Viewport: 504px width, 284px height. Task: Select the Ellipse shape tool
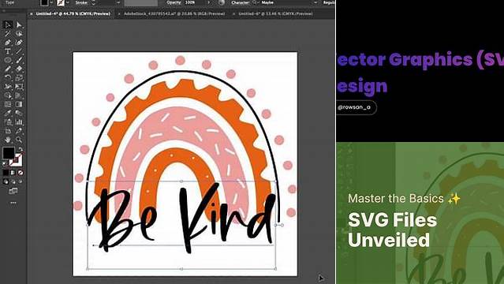[x=8, y=60]
